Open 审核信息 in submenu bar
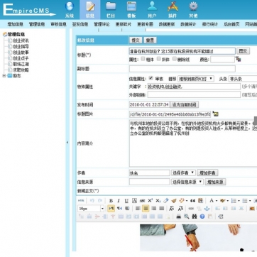 [x=58, y=24]
